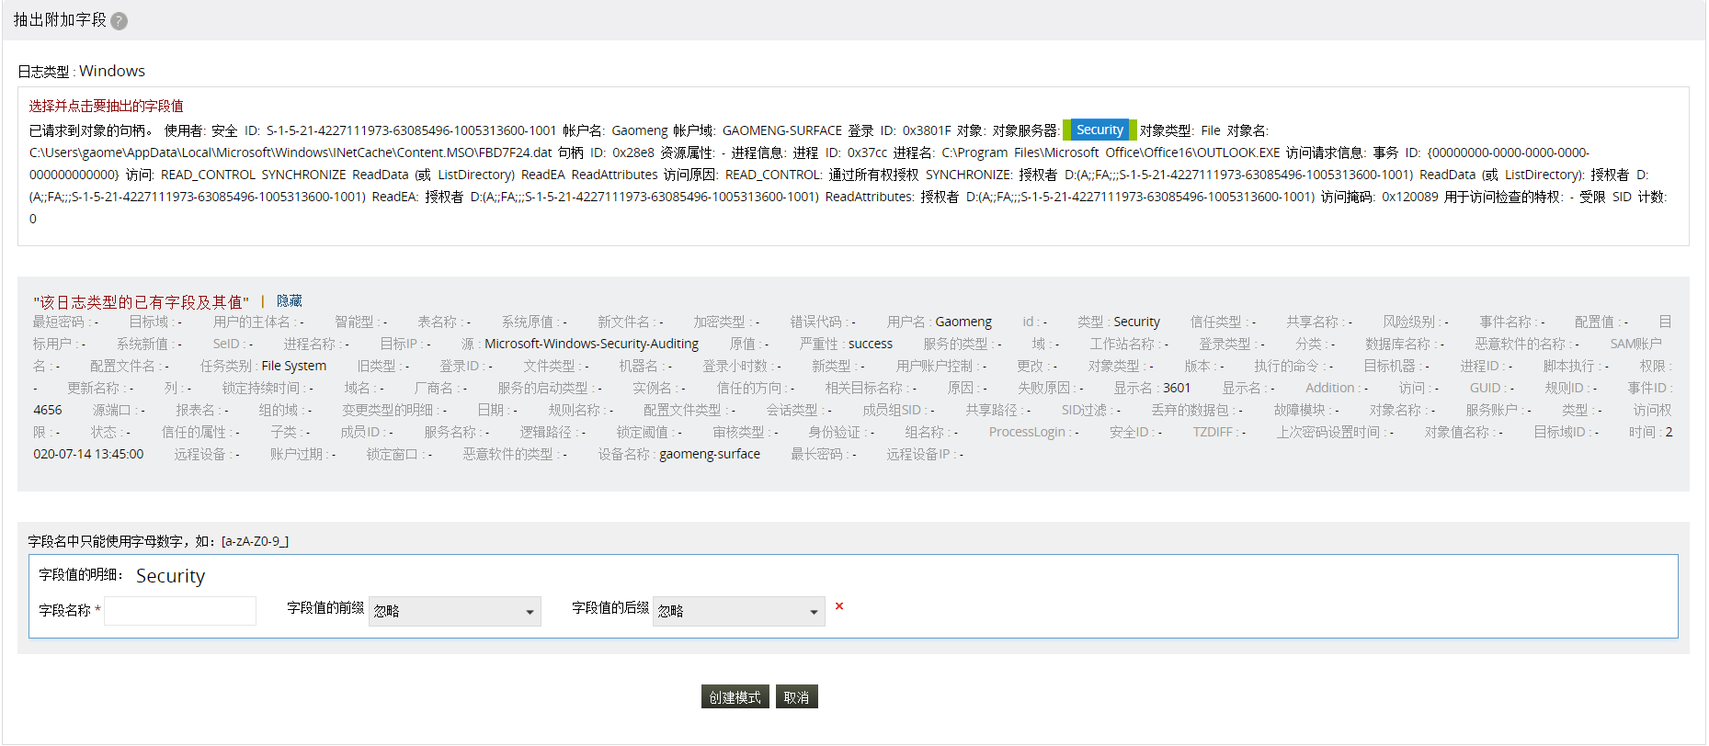The height and width of the screenshot is (746, 1709).
Task: Click the 取消 button
Action: pos(796,697)
